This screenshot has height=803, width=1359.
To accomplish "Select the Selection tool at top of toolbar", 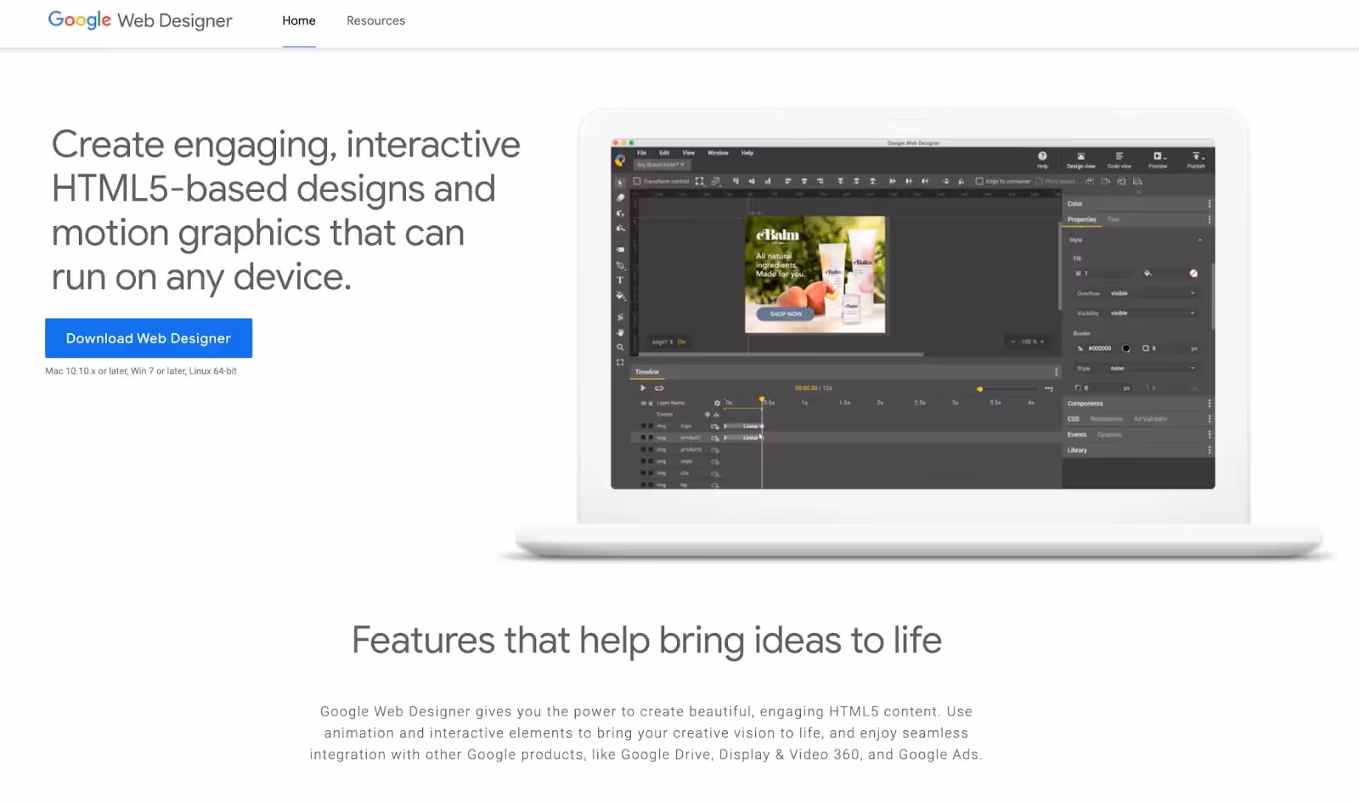I will (620, 182).
